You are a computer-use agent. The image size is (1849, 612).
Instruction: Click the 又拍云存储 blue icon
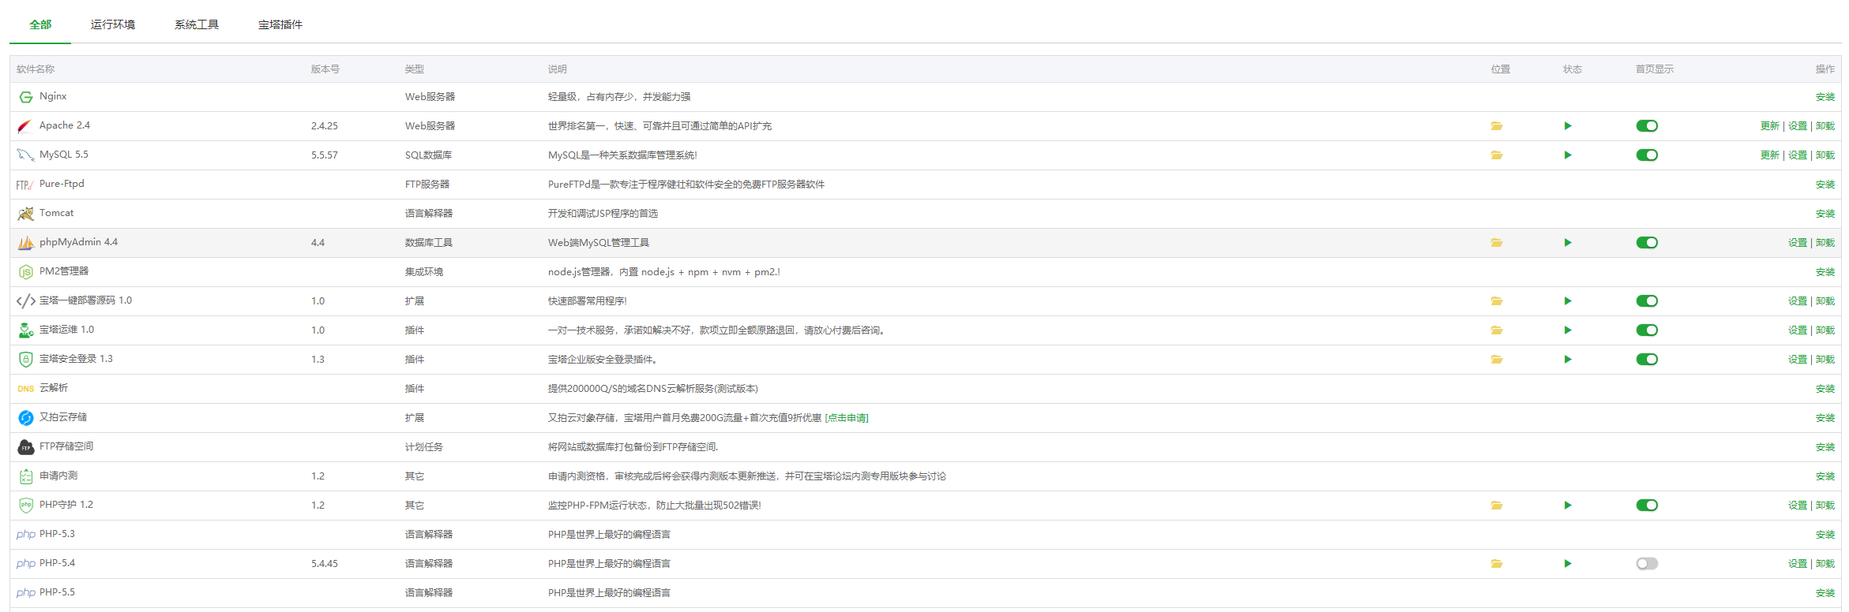pyautogui.click(x=26, y=418)
